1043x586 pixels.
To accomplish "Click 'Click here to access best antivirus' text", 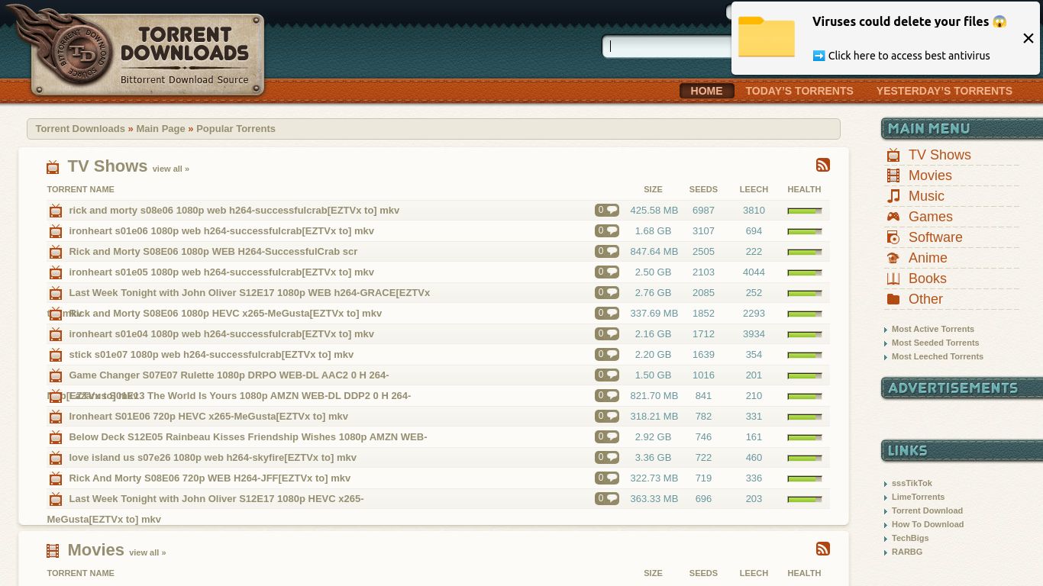I will tap(909, 56).
